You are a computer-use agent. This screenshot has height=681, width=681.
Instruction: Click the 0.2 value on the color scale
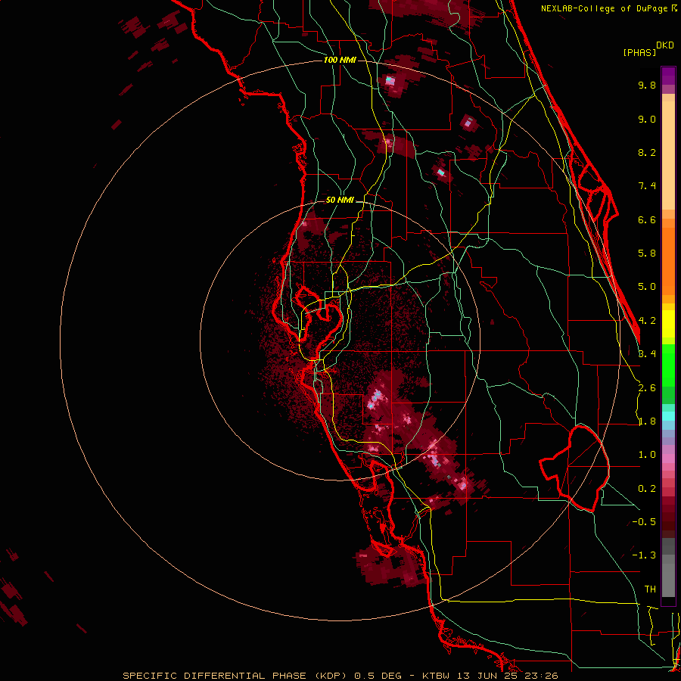click(647, 489)
